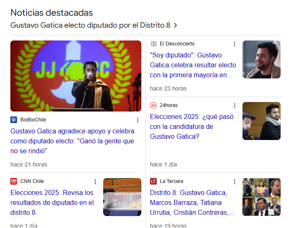
Task: Open three-dot menu for El Desconcierto article
Action: coord(235,44)
